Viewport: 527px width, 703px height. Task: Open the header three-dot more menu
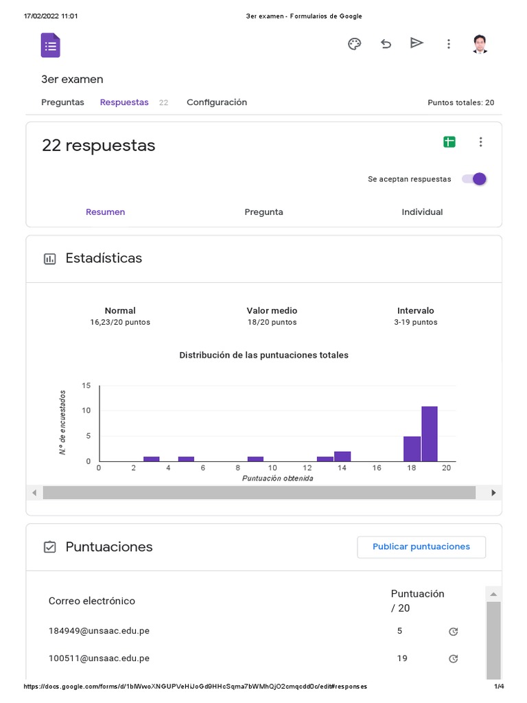point(448,44)
